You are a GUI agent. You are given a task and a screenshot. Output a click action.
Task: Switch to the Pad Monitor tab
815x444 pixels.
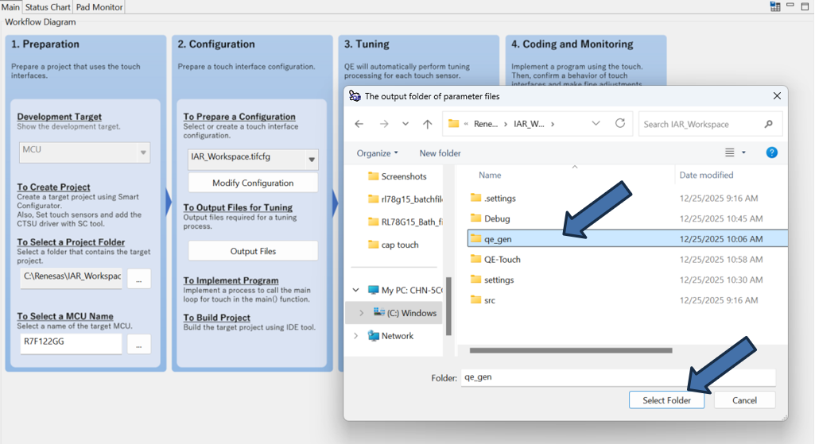(x=99, y=7)
